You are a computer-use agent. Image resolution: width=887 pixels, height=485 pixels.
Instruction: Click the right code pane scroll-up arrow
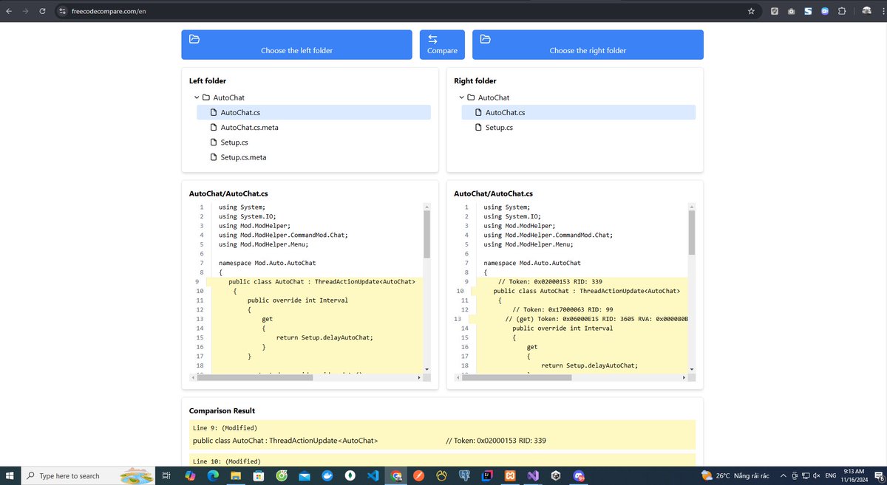pyautogui.click(x=692, y=207)
